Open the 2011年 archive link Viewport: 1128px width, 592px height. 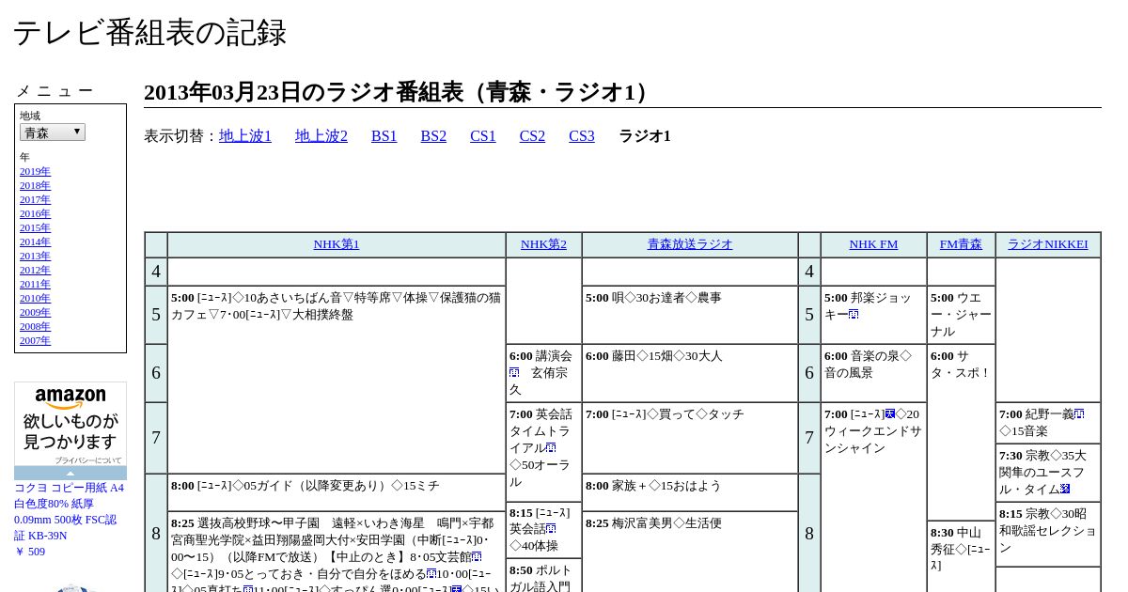35,284
